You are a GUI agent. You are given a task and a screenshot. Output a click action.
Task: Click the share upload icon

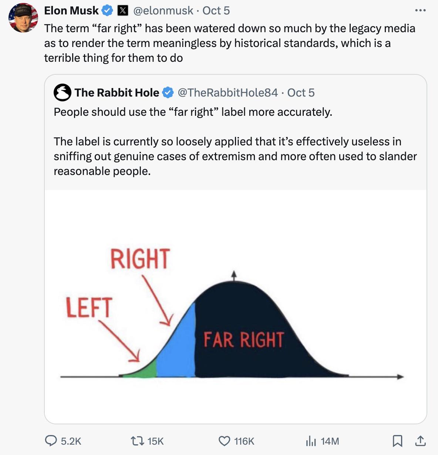click(420, 441)
